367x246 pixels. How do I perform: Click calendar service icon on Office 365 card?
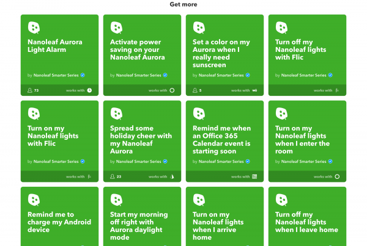tap(254, 176)
